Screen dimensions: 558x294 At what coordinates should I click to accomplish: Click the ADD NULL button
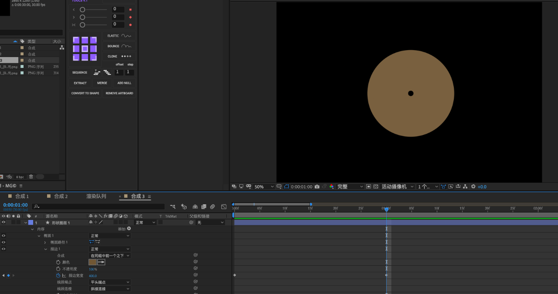124,83
